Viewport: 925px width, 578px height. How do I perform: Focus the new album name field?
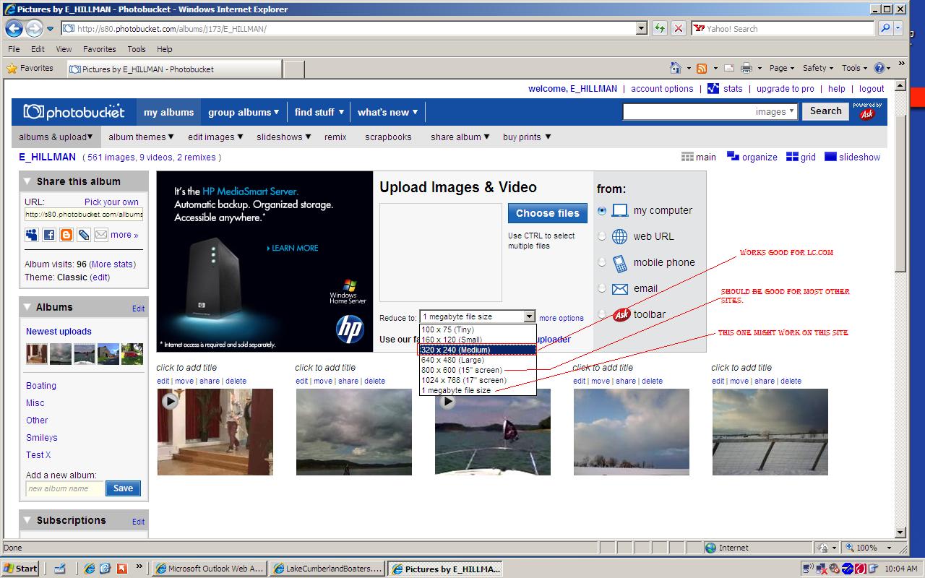[x=65, y=488]
